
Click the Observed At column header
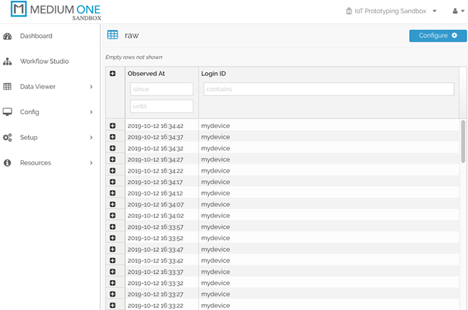[146, 73]
